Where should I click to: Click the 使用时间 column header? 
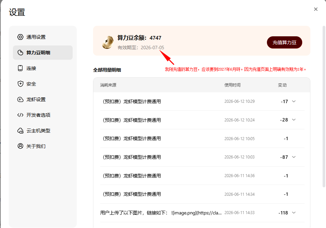tap(232, 85)
